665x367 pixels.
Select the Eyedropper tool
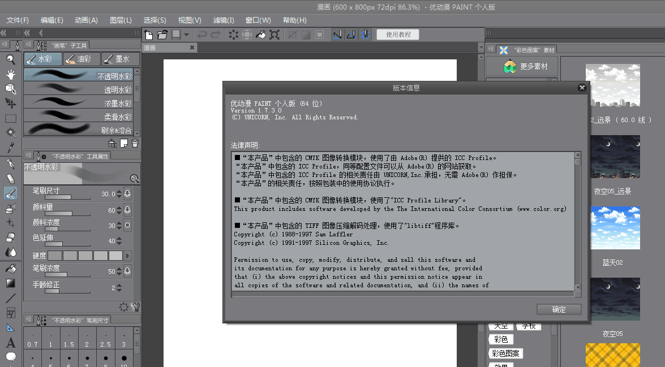point(11,148)
